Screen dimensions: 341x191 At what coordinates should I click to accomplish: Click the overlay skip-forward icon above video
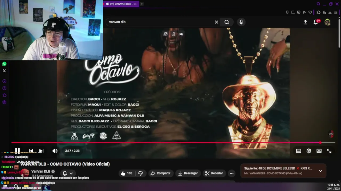181,34
